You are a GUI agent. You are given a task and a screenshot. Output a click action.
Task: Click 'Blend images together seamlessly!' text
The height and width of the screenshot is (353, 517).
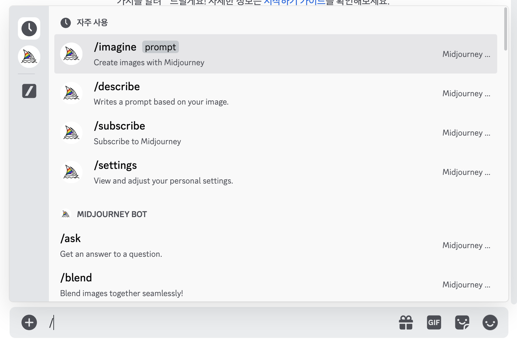pyautogui.click(x=121, y=293)
